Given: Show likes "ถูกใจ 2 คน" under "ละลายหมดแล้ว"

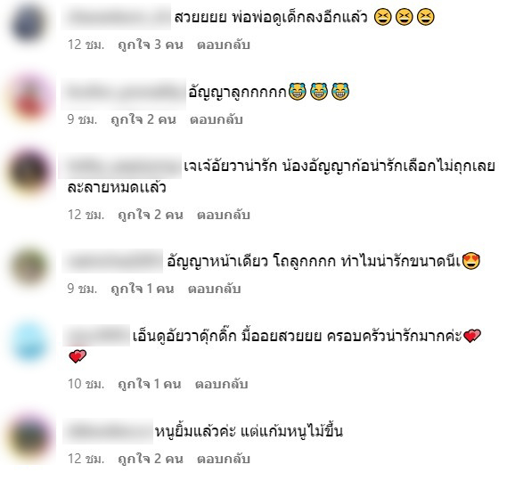Looking at the screenshot, I should (x=151, y=215).
